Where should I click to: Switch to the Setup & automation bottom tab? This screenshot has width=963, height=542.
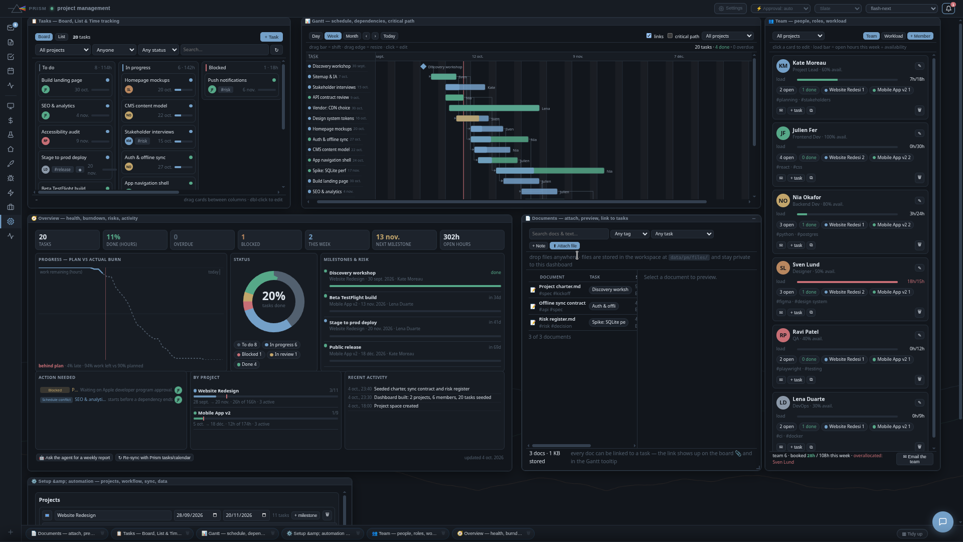point(323,533)
